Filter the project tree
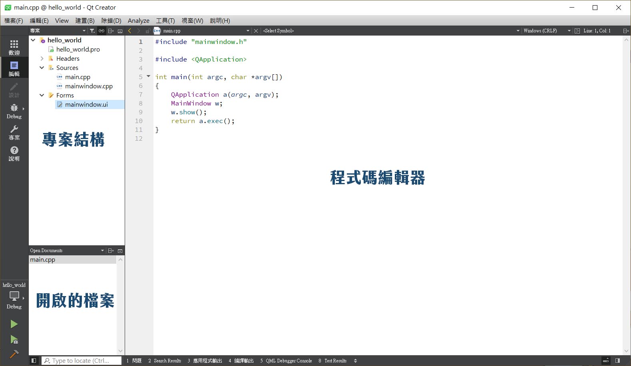631x366 pixels. click(x=92, y=31)
